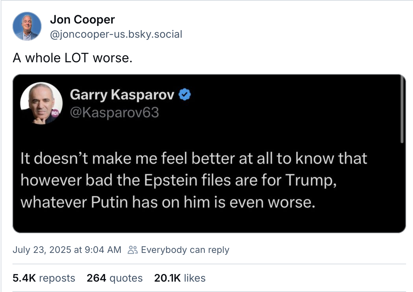
Task: View the 264 quotes list
Action: (115, 278)
